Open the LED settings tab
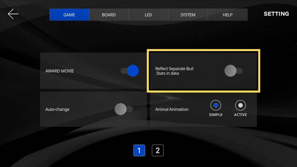The image size is (297, 167). [x=148, y=15]
